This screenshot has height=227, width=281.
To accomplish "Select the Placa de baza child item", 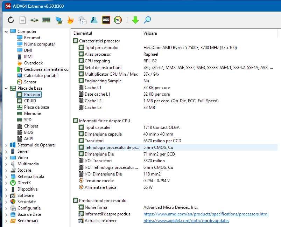I will pyautogui.click(x=33, y=107).
